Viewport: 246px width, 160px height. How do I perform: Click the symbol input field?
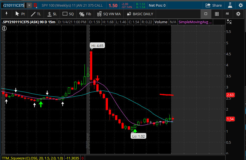(14, 5)
